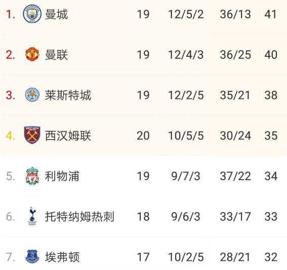
Task: Select the 托特纳姆热刺 team name
Action: [79, 217]
